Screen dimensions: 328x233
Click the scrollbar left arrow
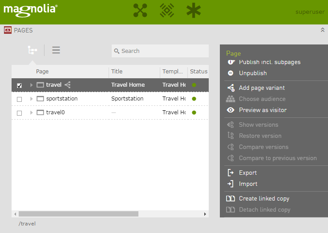pyautogui.click(x=15, y=214)
